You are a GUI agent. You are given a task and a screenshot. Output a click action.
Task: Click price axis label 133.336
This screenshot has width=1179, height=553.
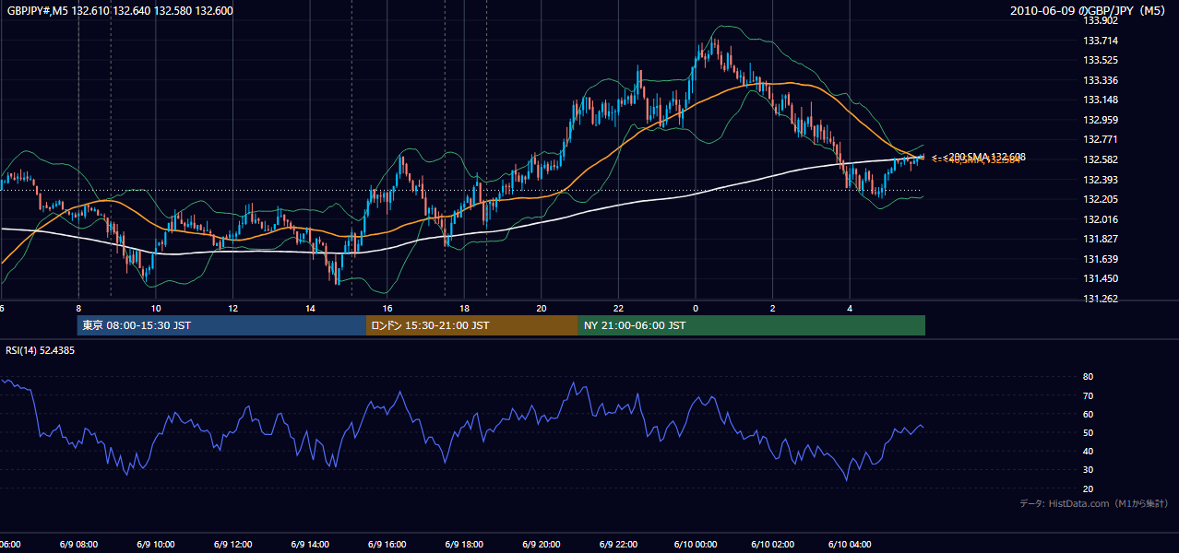tap(1100, 80)
